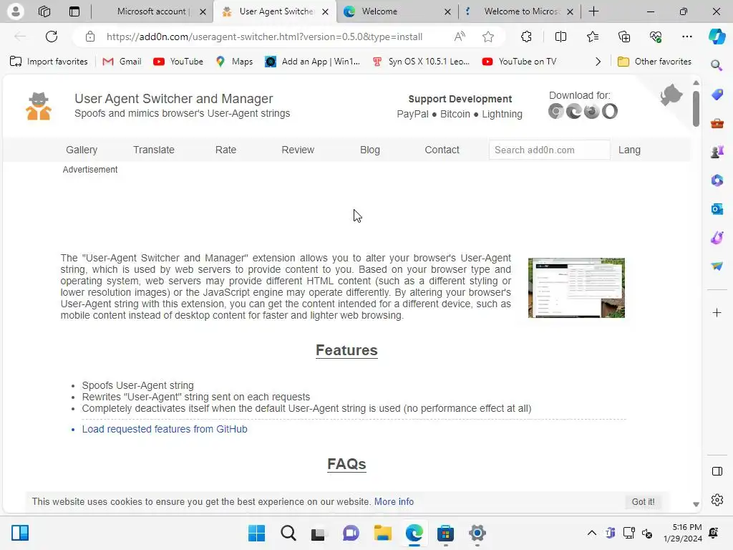Download extension for Chrome browser icon
The height and width of the screenshot is (550, 733).
pyautogui.click(x=555, y=111)
